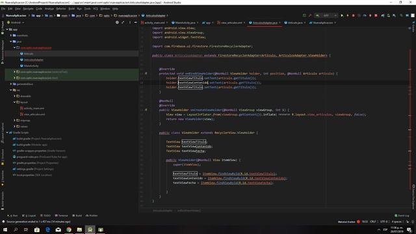Click the collapse-all arrows icon in Project panel
416x234 pixels.
(123, 23)
